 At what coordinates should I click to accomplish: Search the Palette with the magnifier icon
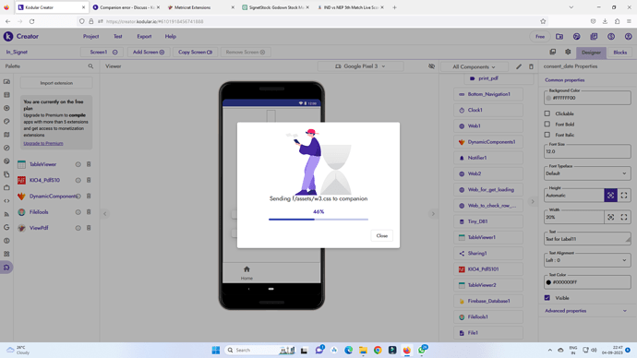click(x=90, y=66)
